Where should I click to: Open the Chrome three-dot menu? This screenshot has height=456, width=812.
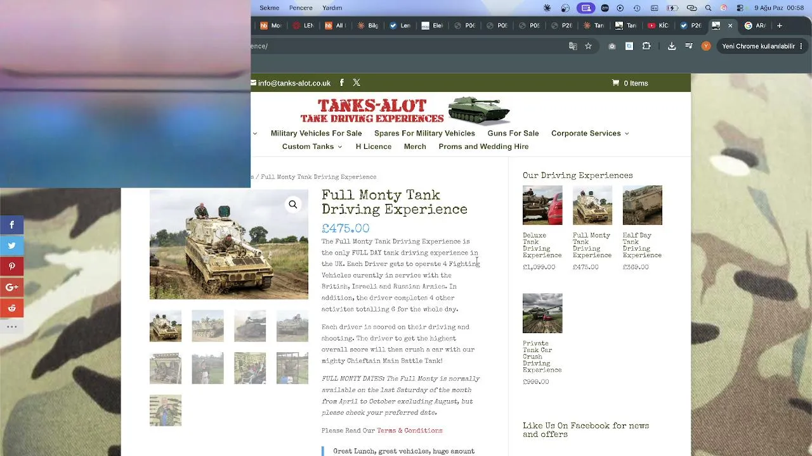[801, 46]
